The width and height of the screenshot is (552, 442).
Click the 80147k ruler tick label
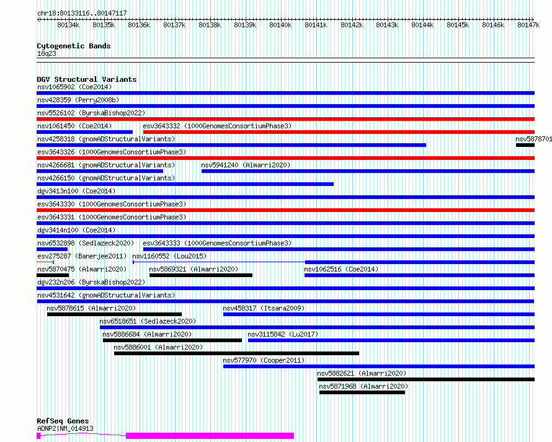click(x=528, y=25)
